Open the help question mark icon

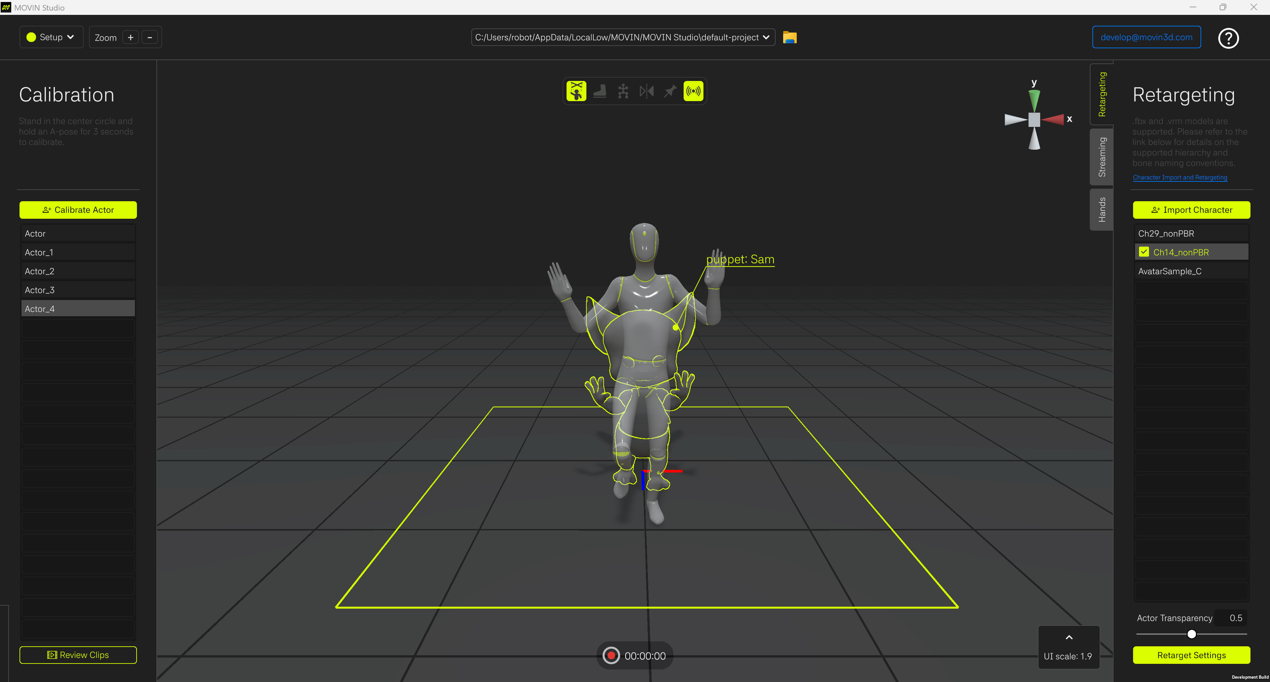point(1228,38)
